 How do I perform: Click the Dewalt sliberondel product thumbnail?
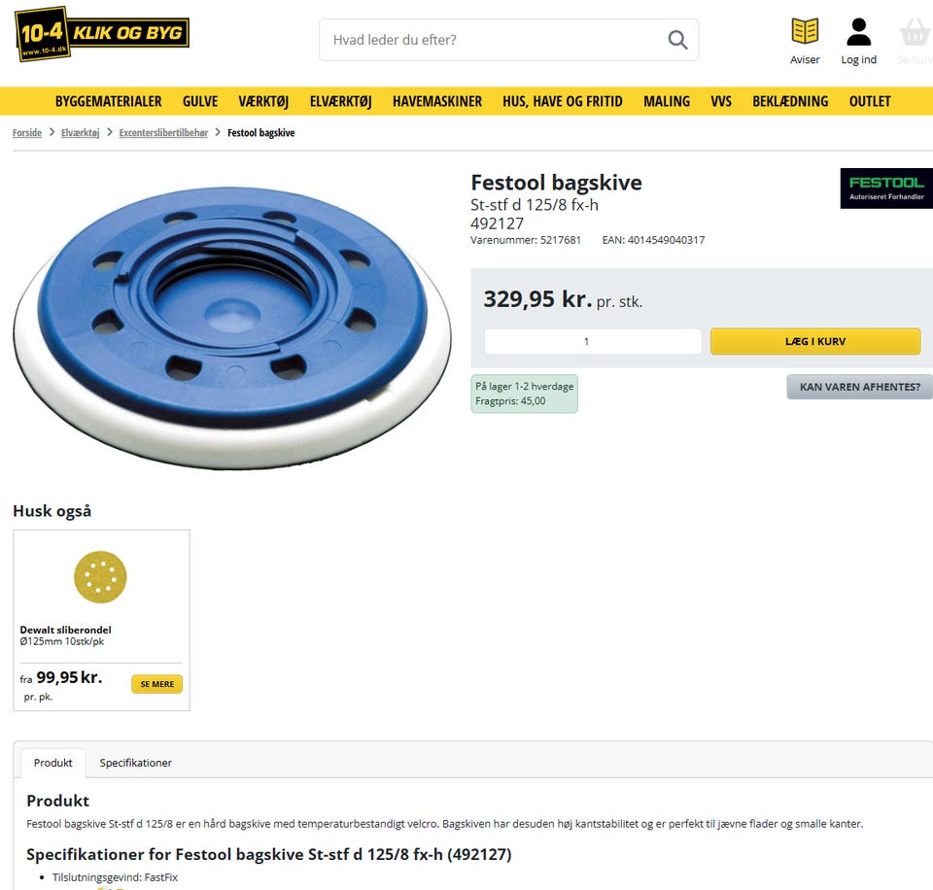100,576
